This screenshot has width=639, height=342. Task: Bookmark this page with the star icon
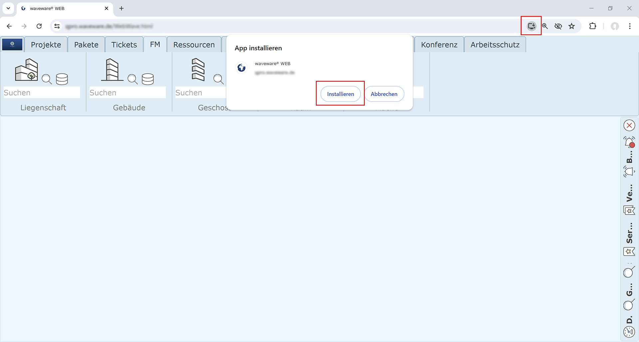(x=571, y=26)
